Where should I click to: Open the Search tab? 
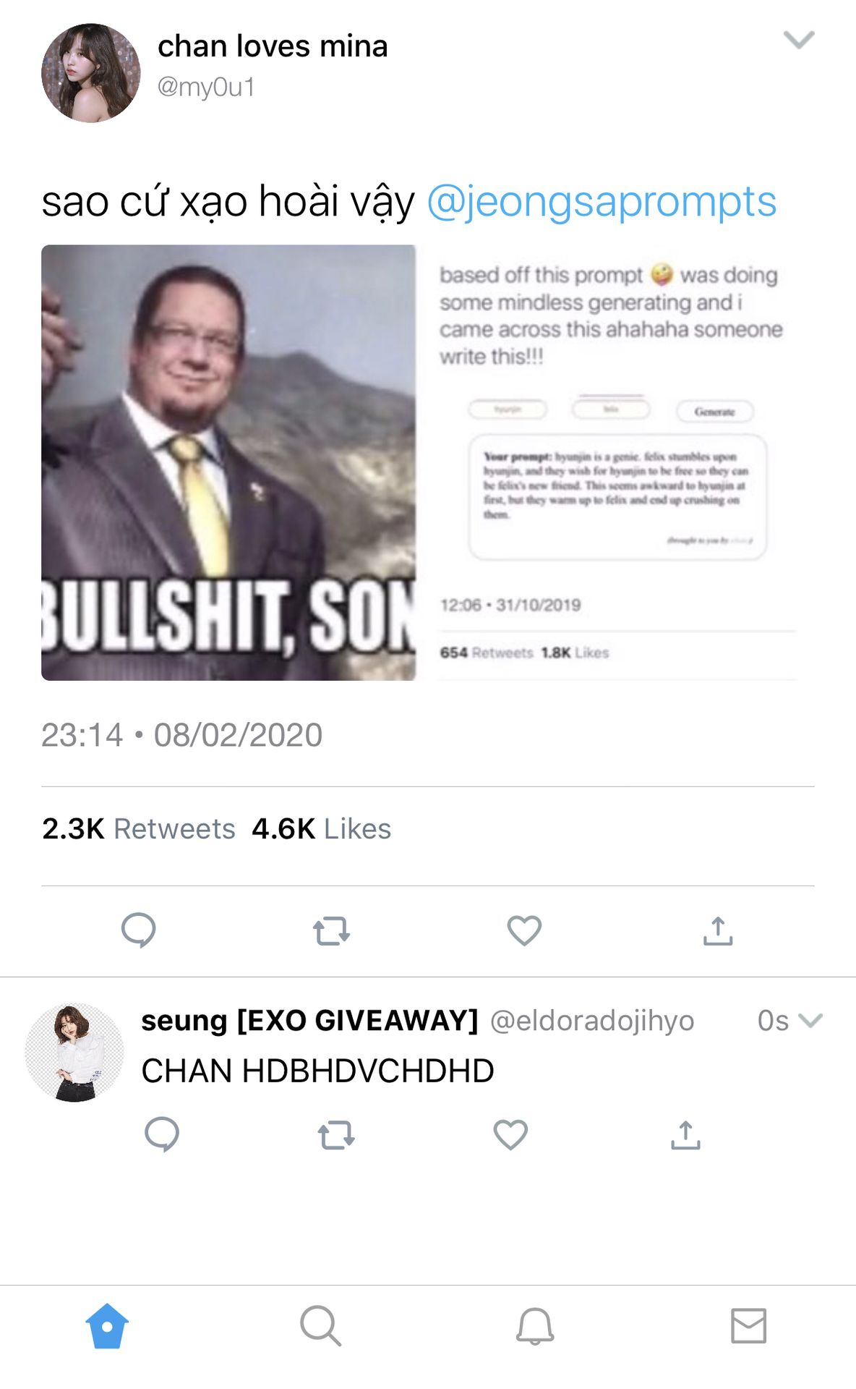tap(320, 1326)
